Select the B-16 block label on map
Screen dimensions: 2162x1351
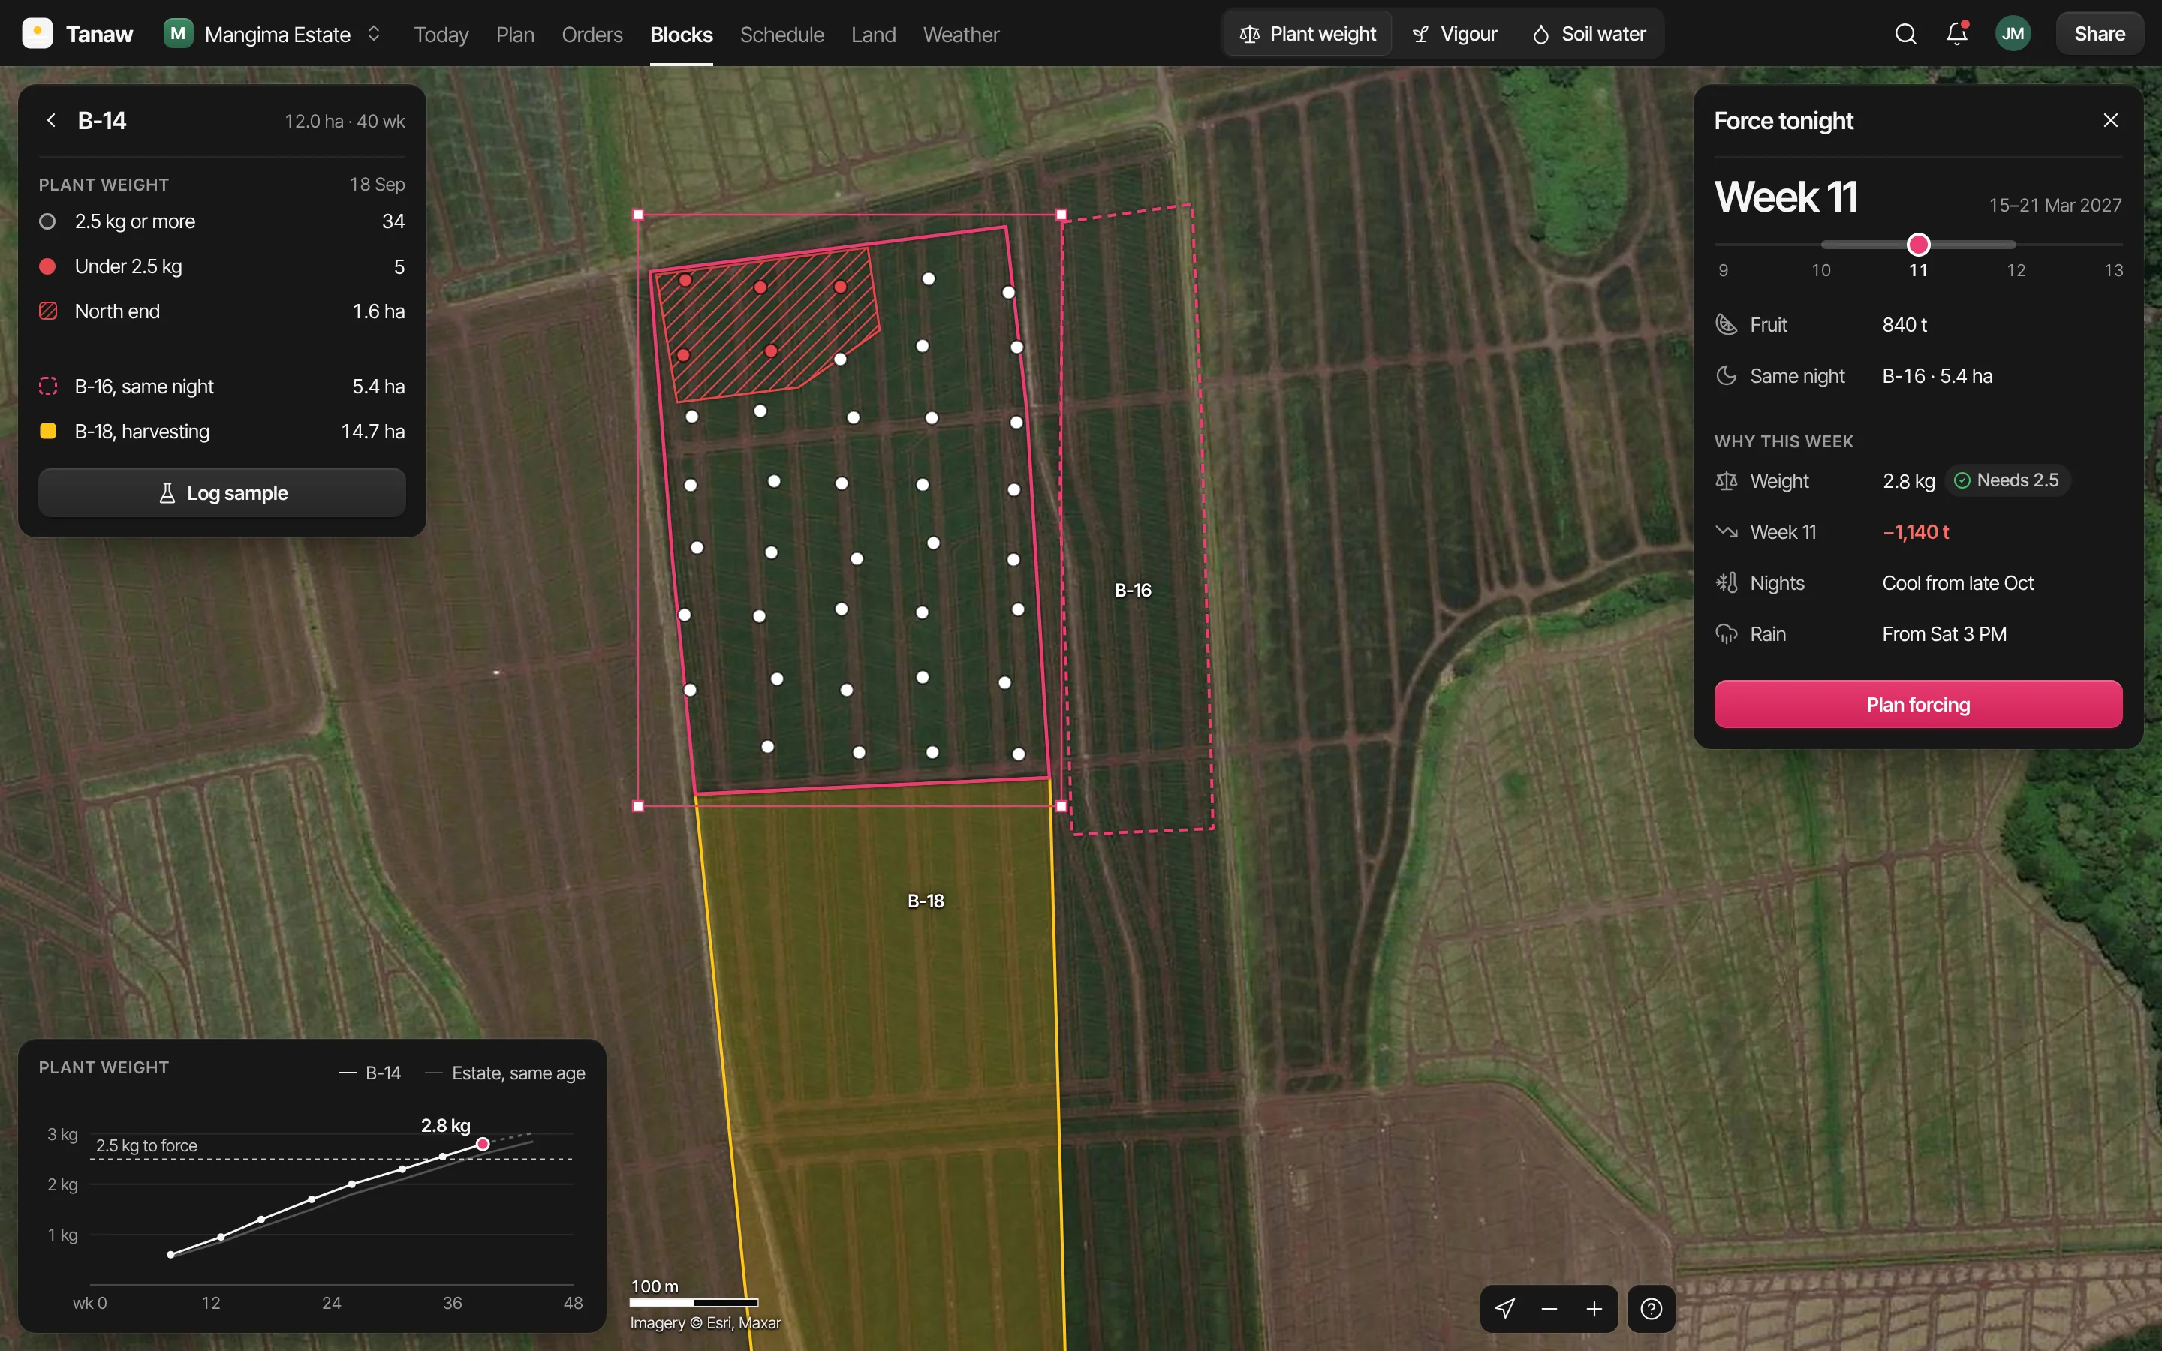click(1133, 590)
